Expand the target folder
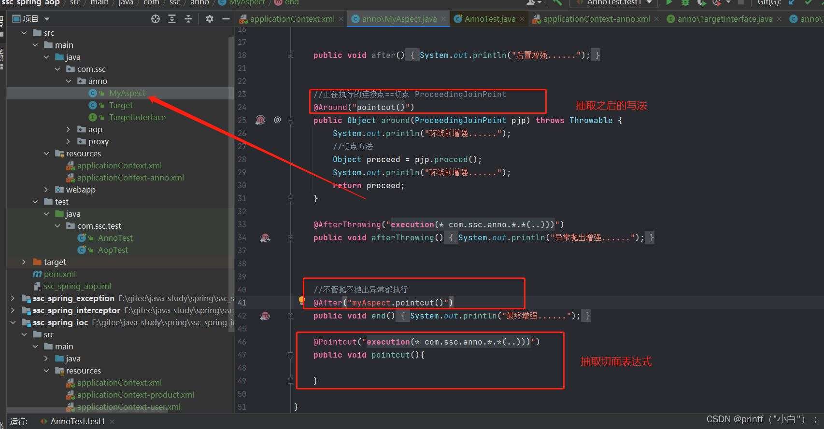 pyautogui.click(x=24, y=262)
